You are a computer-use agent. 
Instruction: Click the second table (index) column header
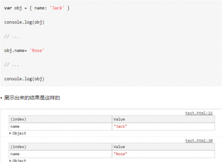point(60,147)
